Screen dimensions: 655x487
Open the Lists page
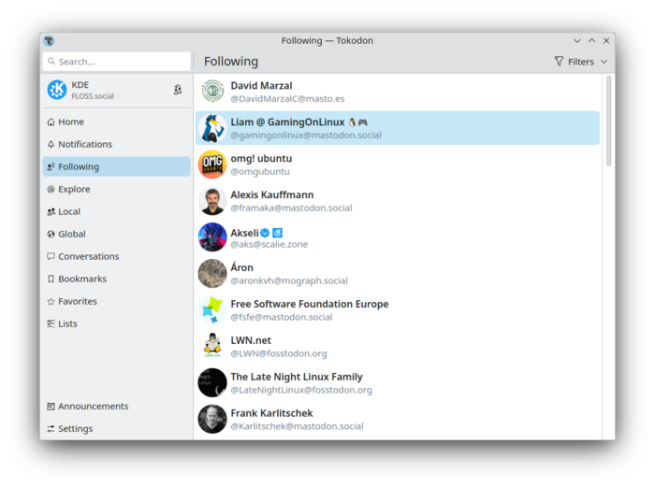67,323
